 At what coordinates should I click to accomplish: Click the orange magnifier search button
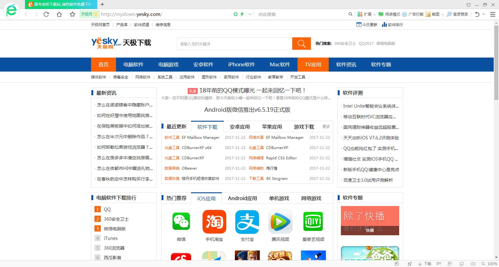point(301,44)
